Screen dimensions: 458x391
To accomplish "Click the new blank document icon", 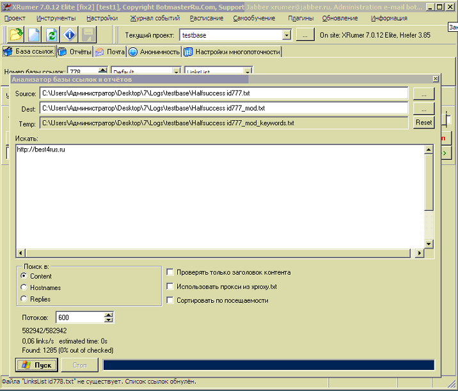I will [x=34, y=34].
